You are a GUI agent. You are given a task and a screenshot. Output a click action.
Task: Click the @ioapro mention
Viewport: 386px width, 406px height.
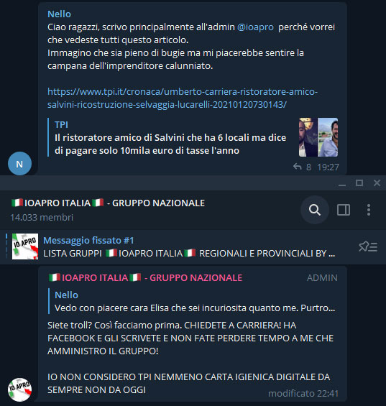255,27
